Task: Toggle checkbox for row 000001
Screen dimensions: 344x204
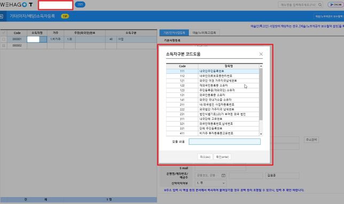Action: pyautogui.click(x=4, y=39)
